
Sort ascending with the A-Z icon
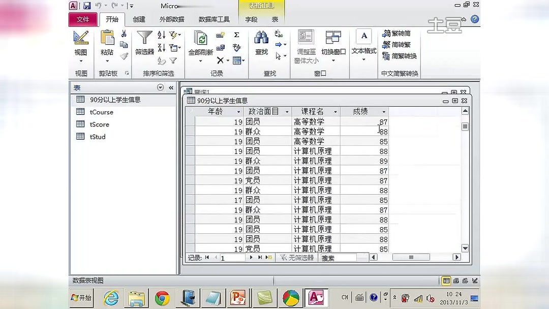click(163, 36)
